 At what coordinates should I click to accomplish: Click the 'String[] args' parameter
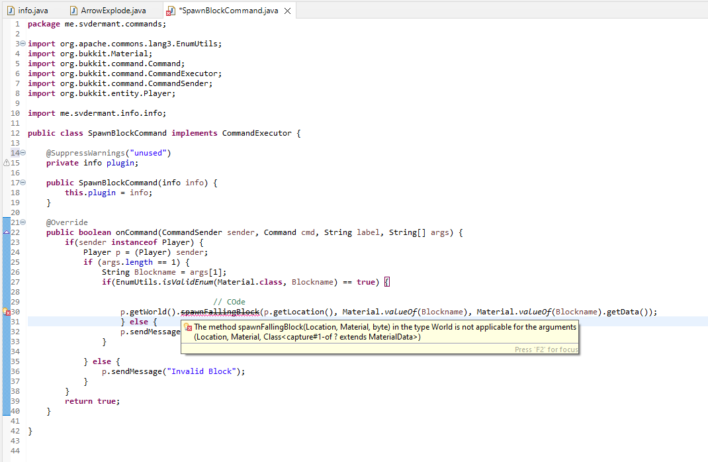tap(419, 232)
